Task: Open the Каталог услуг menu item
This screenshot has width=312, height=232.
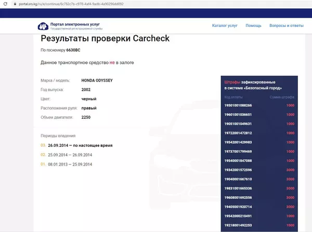Action: tap(225, 25)
